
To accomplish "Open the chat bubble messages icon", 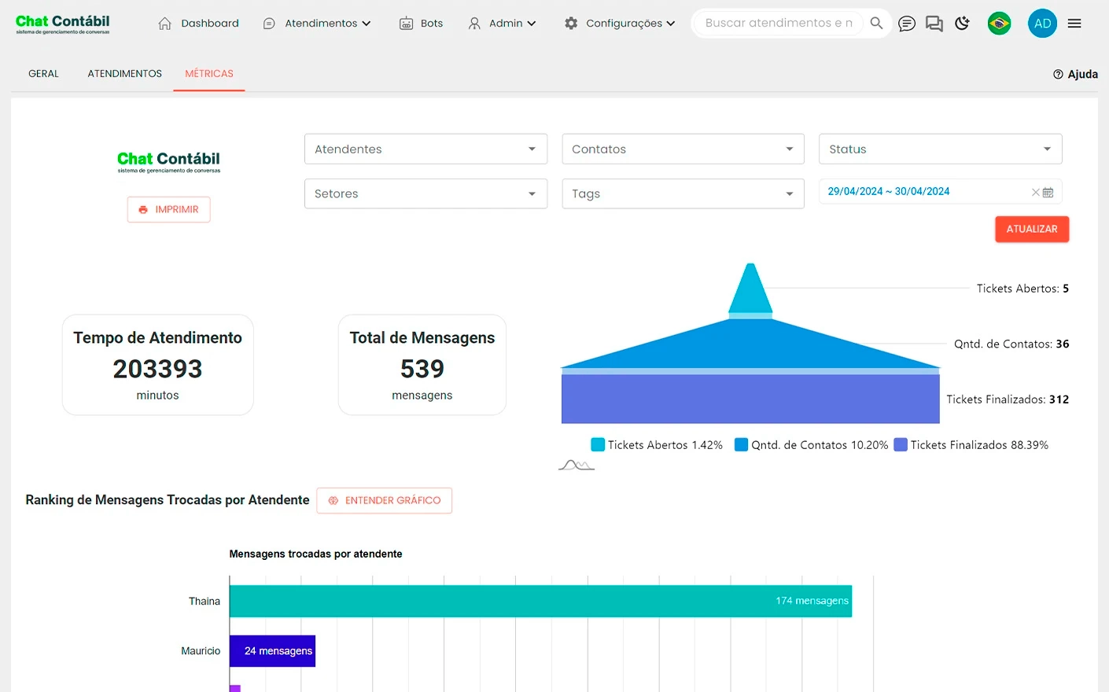I will pyautogui.click(x=907, y=24).
